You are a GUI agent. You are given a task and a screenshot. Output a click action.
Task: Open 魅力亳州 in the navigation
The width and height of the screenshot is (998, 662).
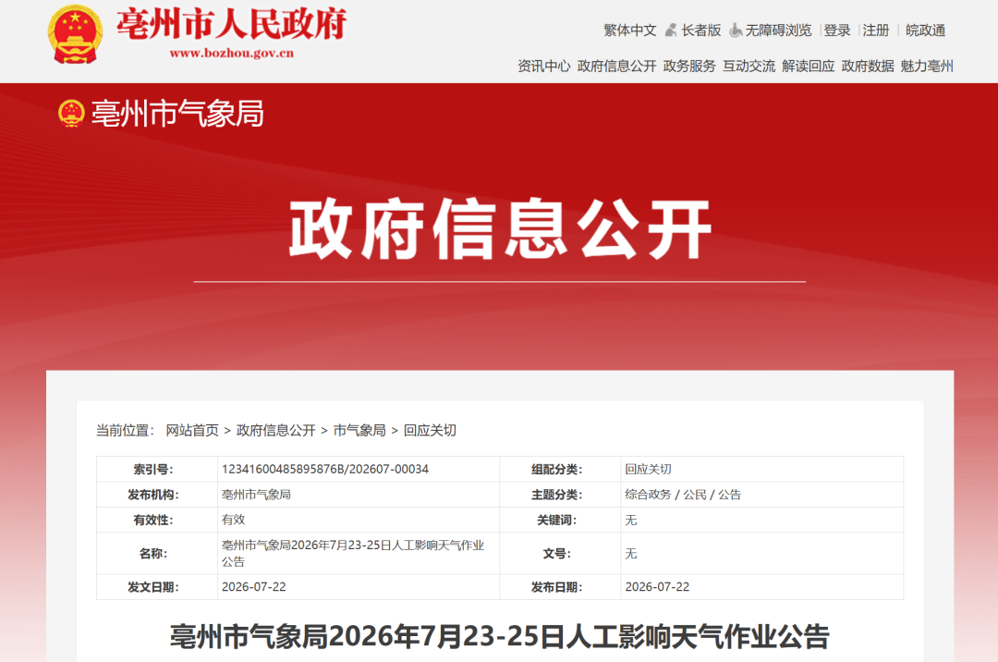pyautogui.click(x=927, y=67)
